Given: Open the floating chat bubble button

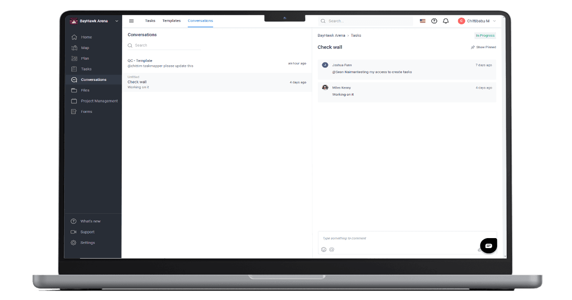Looking at the screenshot, I should tap(488, 245).
